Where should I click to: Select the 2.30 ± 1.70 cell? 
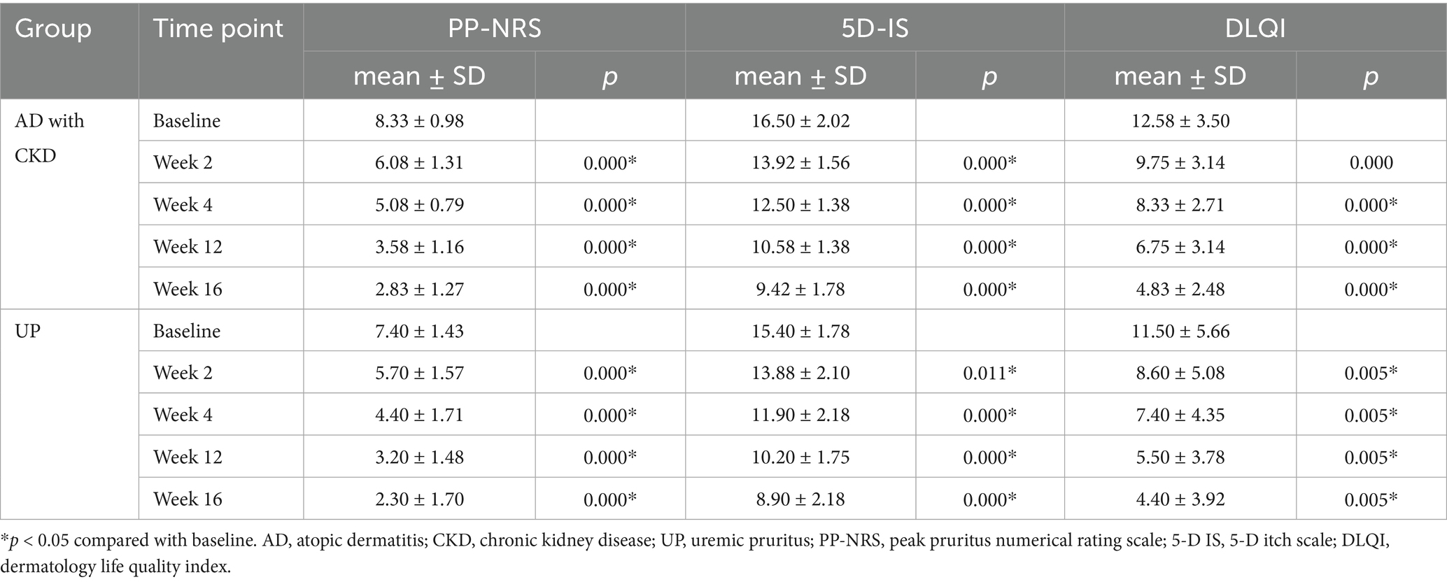[x=419, y=499]
